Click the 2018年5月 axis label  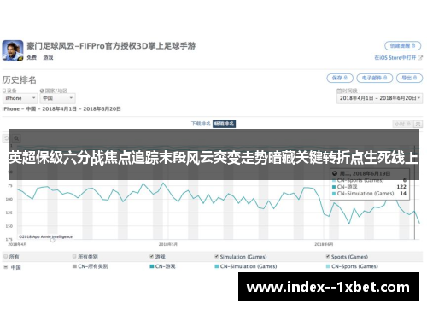click(x=167, y=244)
